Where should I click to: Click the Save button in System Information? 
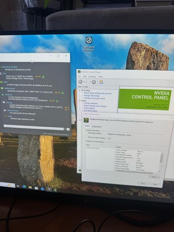coord(143,183)
